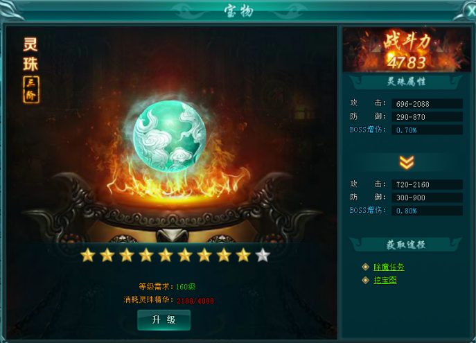Viewport: 476px width, 343px height.
Task: Click the 灵珠属性 section header
Action: pyautogui.click(x=406, y=82)
